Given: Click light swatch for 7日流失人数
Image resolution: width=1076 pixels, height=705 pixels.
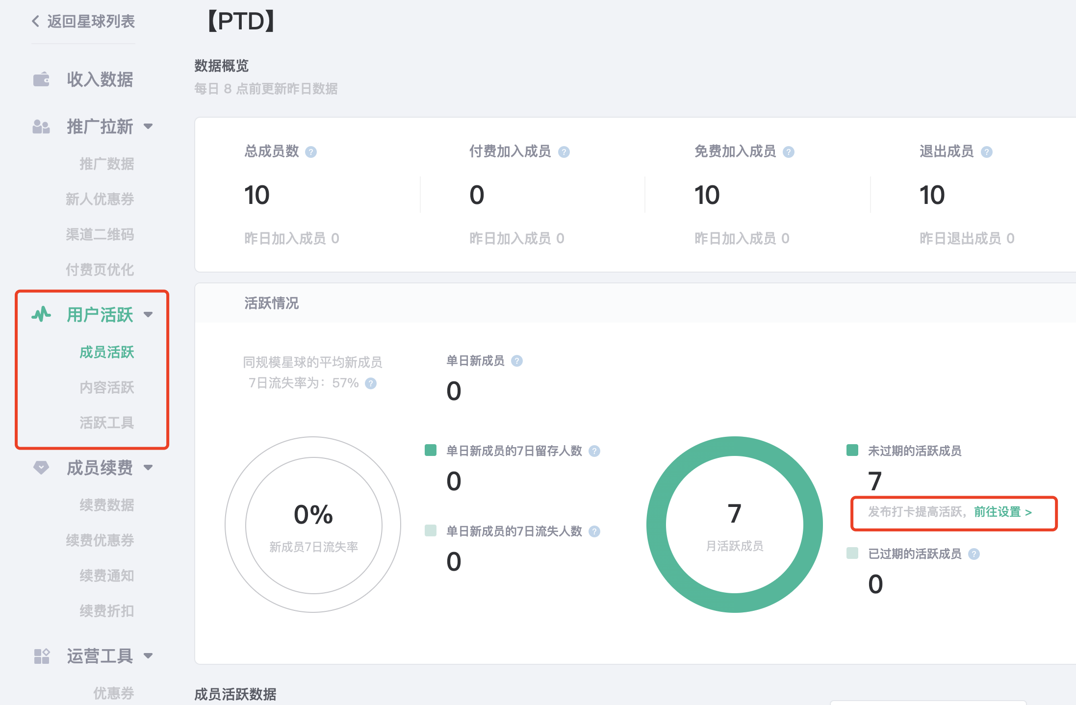Looking at the screenshot, I should point(431,530).
